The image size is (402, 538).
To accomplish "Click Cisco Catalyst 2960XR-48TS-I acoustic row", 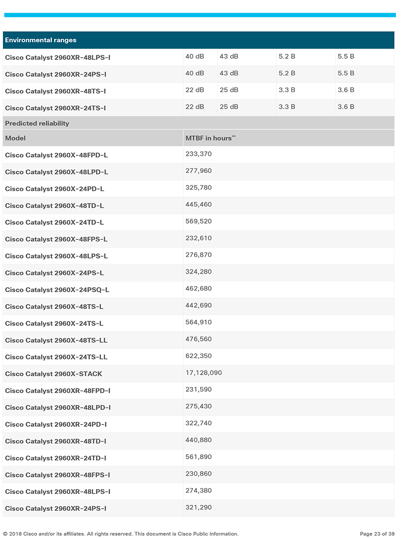I will (x=198, y=91).
